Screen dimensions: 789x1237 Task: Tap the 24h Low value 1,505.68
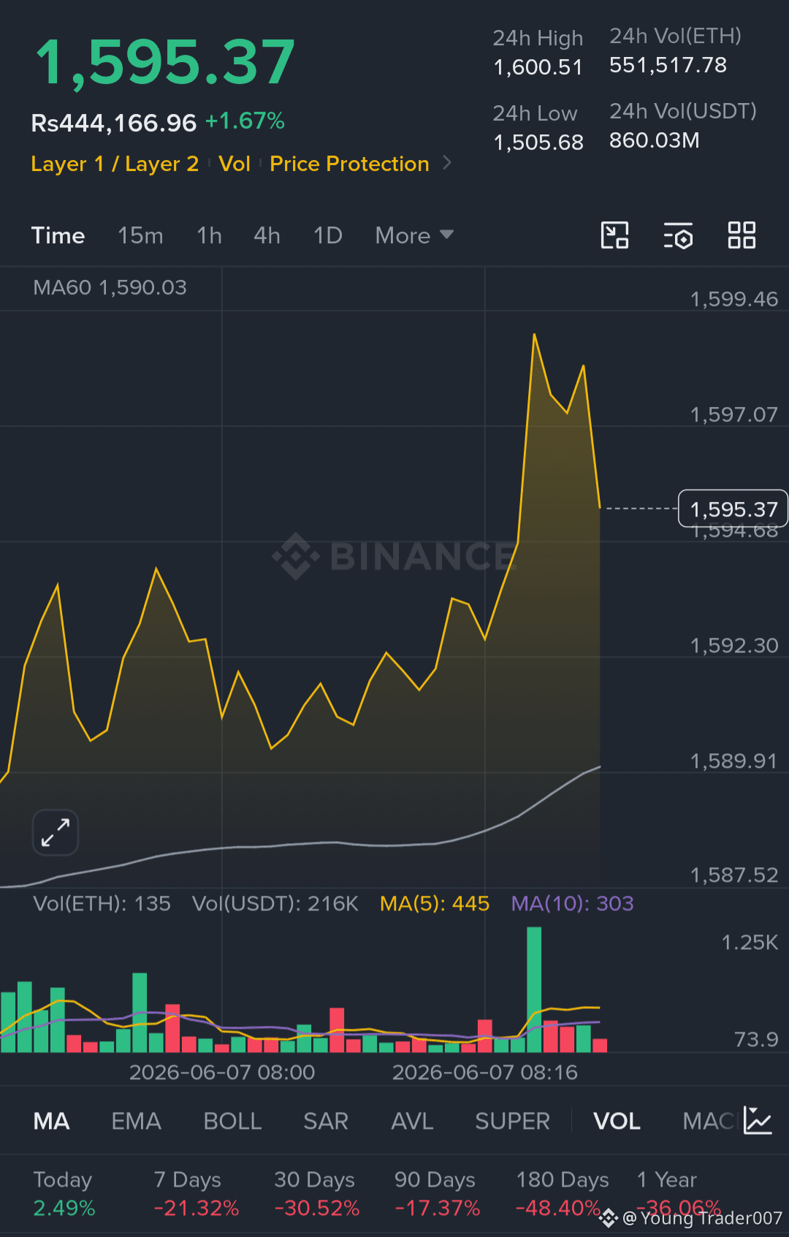[x=538, y=142]
